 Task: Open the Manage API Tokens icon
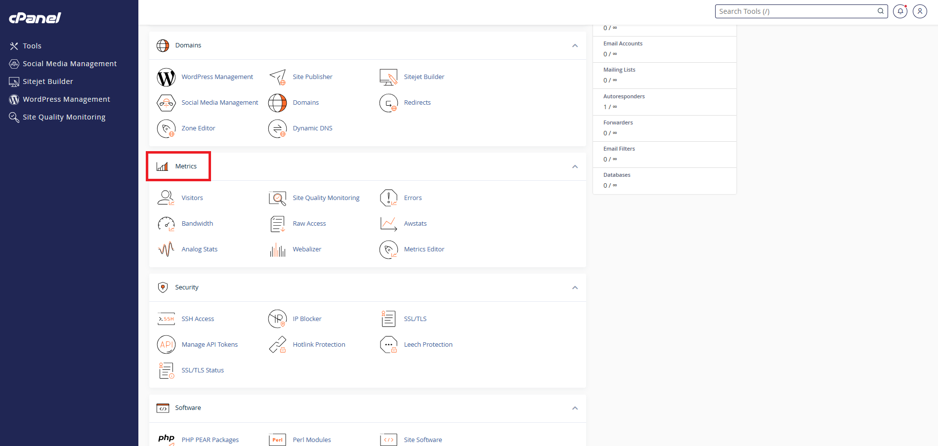pos(166,345)
